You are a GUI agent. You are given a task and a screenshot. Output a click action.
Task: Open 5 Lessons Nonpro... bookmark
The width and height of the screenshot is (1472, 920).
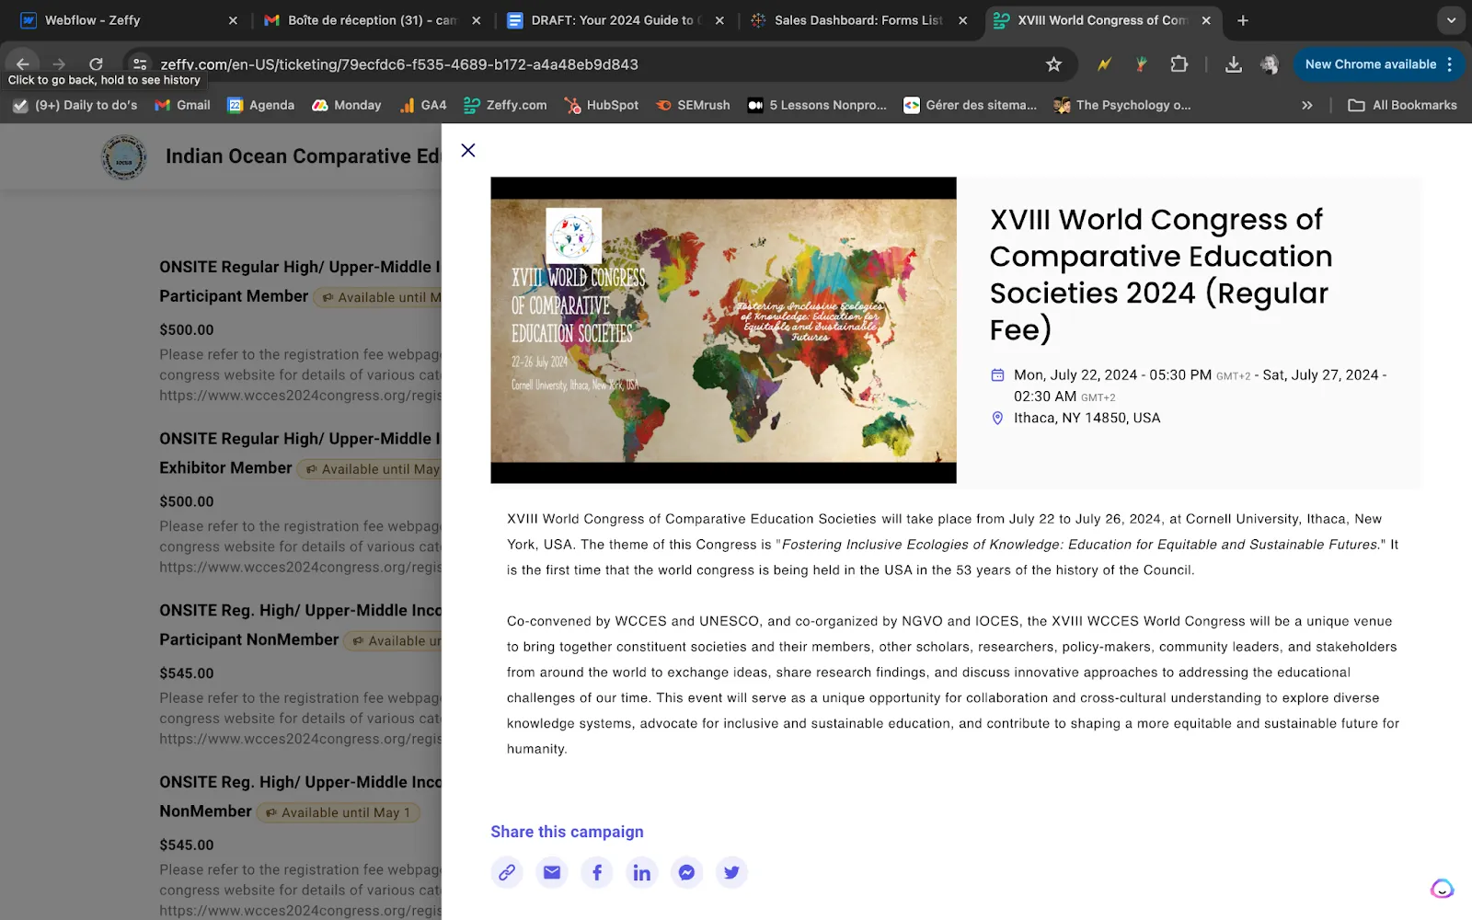(818, 105)
